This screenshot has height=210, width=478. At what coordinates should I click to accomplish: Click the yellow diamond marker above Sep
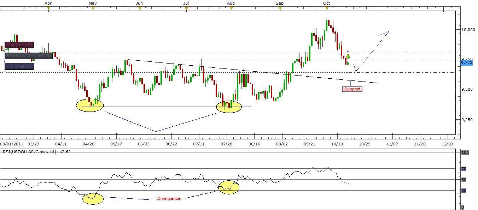point(279,7)
